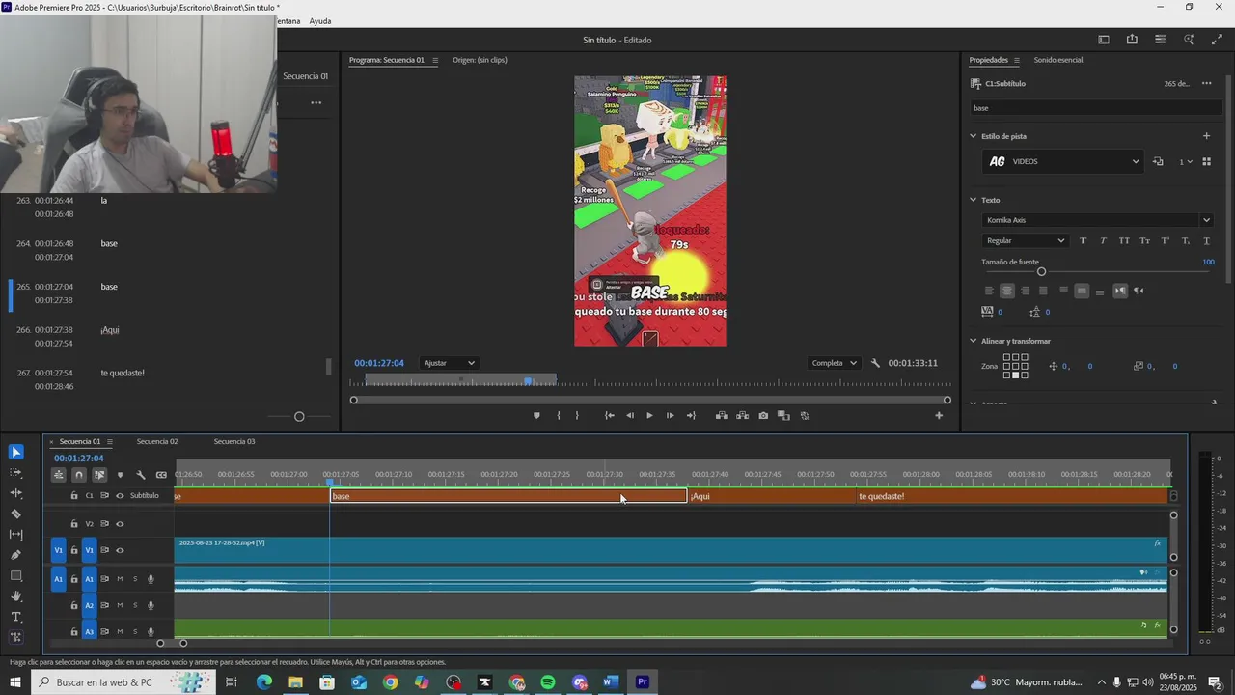Viewport: 1235px width, 695px height.
Task: Open the VIDEOS track style dropdown
Action: tap(1062, 161)
